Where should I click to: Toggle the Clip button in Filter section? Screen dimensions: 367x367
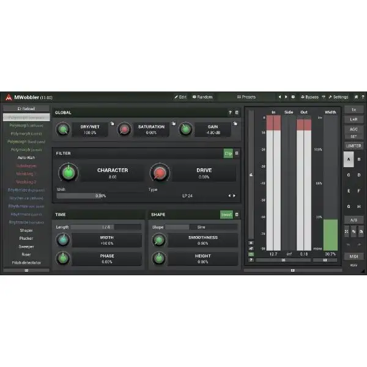(228, 154)
